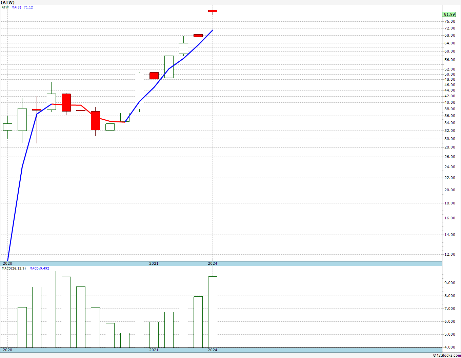Select the 71.12 moving average value
Viewport: 461px width, 358px height.
28,7
